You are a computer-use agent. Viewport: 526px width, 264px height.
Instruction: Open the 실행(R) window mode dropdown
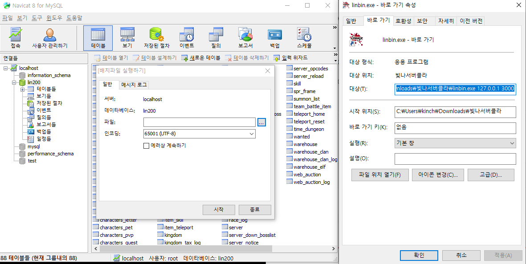click(x=455, y=143)
